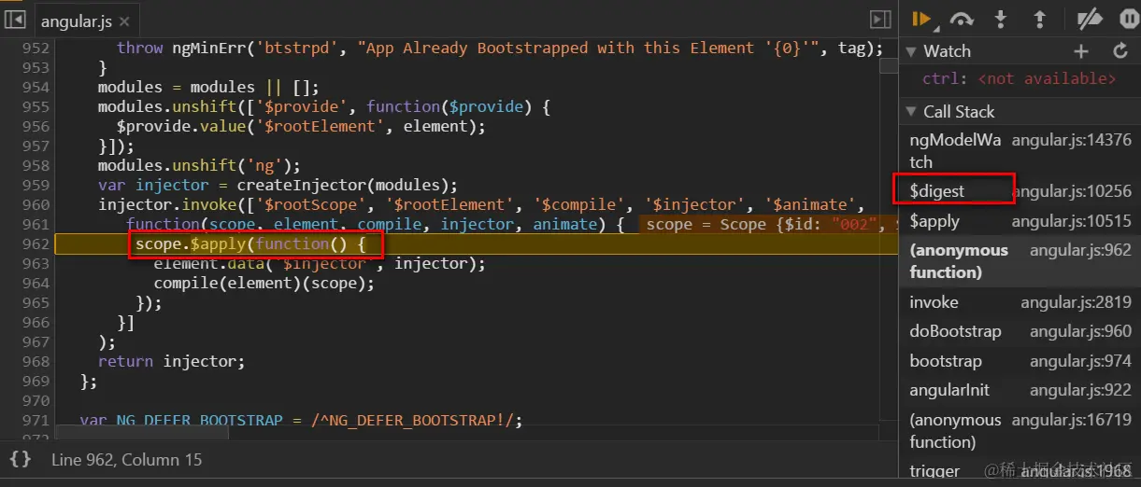Set a breakpoint on line 968
The height and width of the screenshot is (487, 1141).
pyautogui.click(x=36, y=362)
